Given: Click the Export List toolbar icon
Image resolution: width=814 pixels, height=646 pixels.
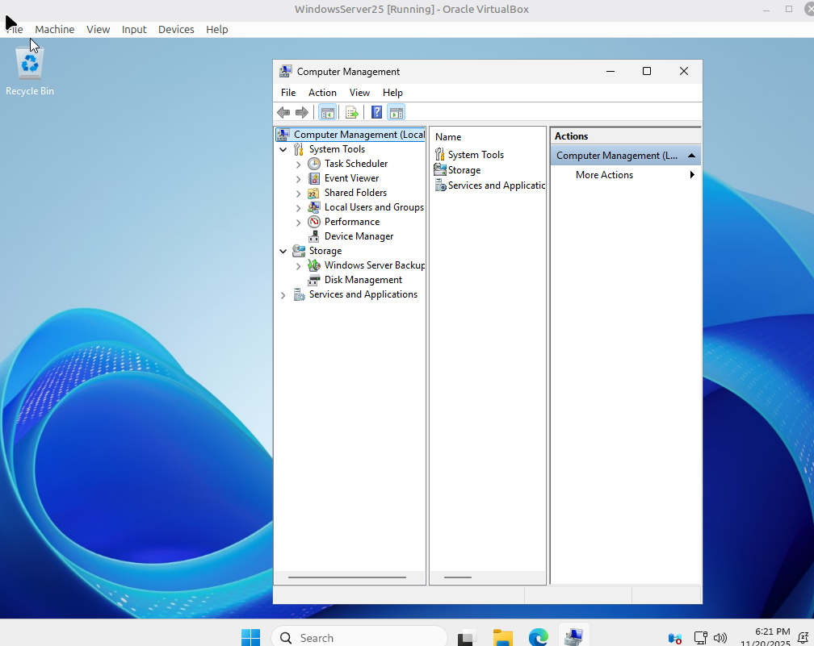Looking at the screenshot, I should (x=351, y=113).
